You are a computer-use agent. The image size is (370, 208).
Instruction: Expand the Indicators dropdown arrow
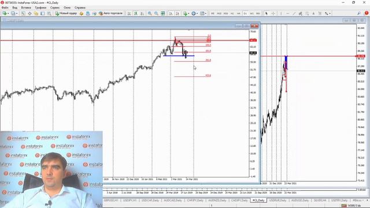point(188,13)
